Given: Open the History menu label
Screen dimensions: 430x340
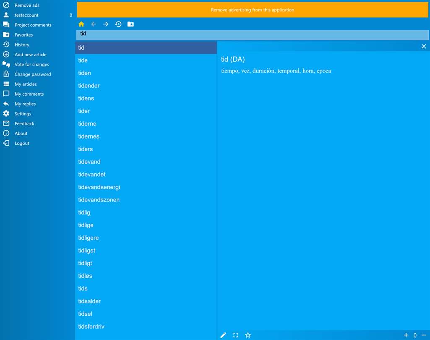Looking at the screenshot, I should pos(22,44).
